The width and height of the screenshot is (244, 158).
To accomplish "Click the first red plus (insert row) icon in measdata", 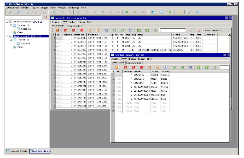I will (x=66, y=30).
